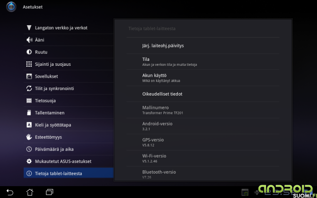Tap the speaker icon beside Ääni
317x198 pixels.
[29, 40]
